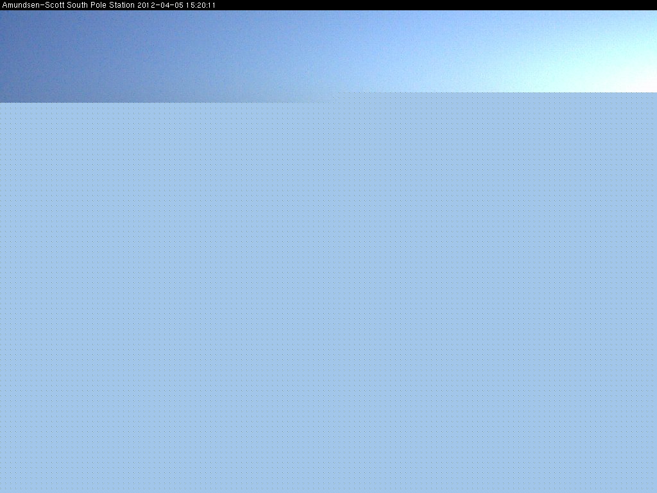Click the year "2012" in the timestamp

(146, 5)
